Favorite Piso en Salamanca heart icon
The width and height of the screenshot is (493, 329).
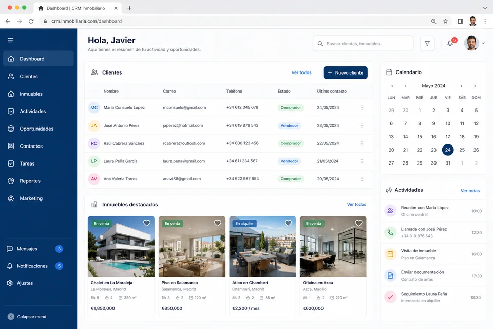pyautogui.click(x=218, y=223)
